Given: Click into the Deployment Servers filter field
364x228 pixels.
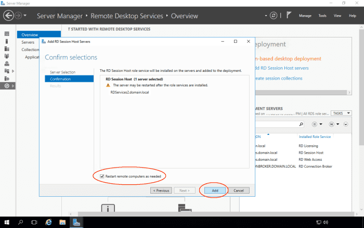Looking at the screenshot, I should click(x=276, y=124).
